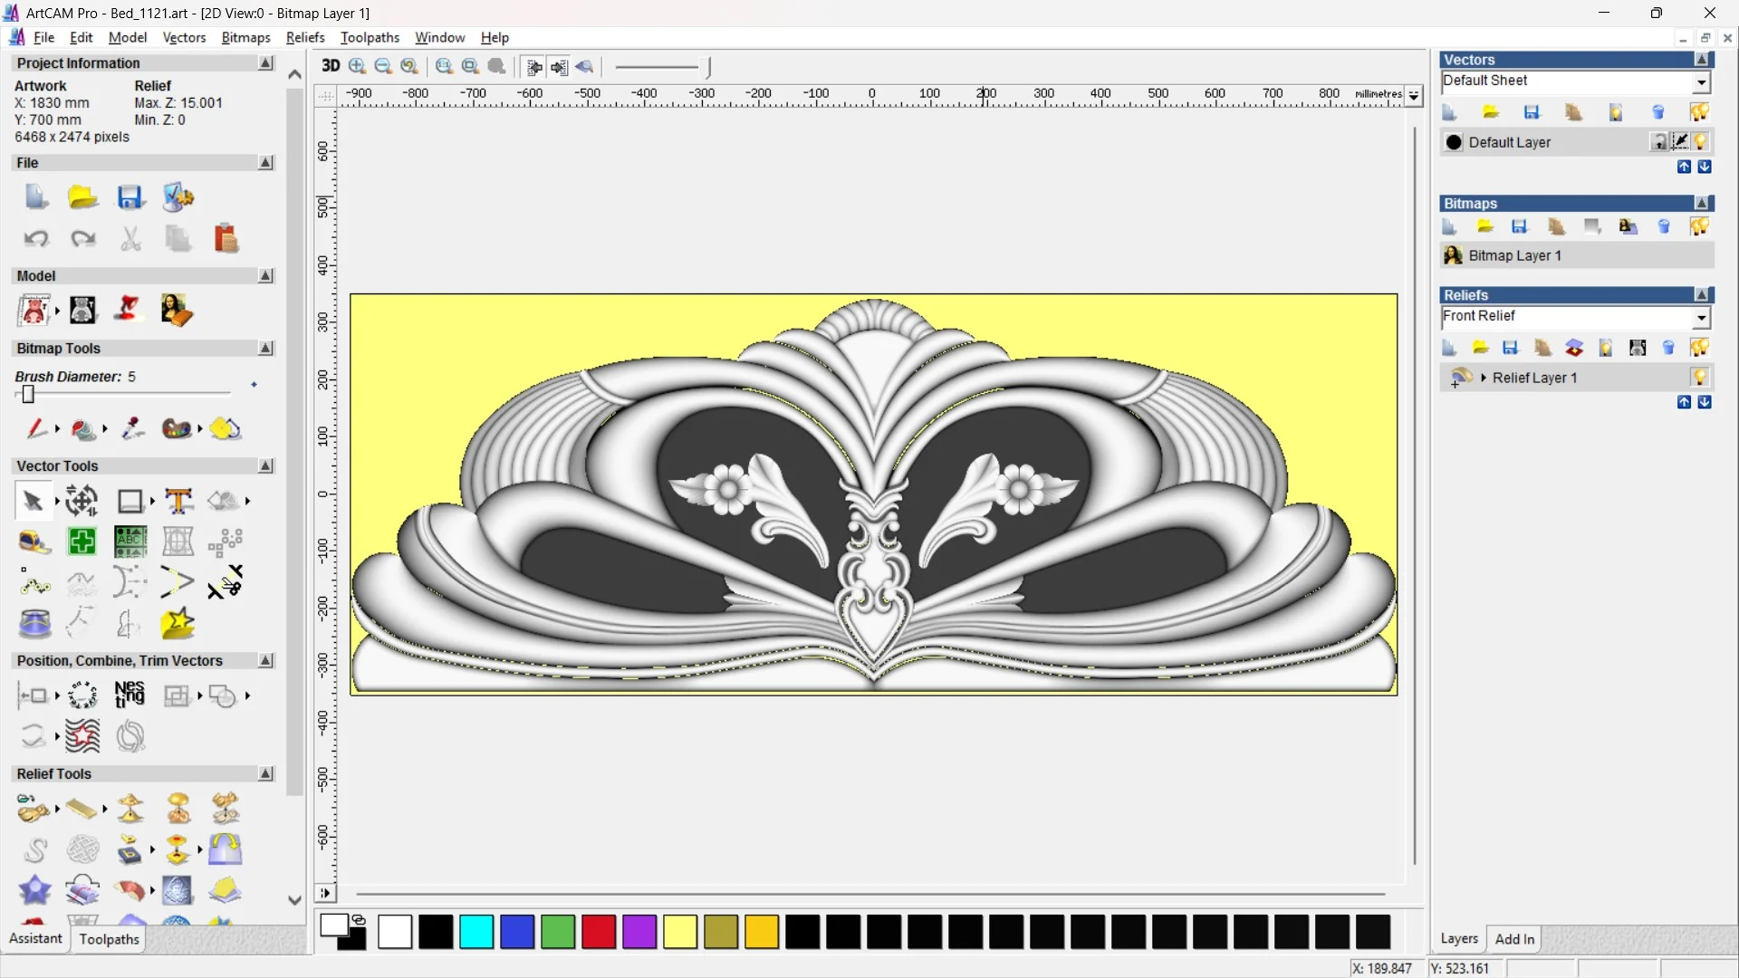The image size is (1739, 978).
Task: Click the Add In tab button
Action: (1514, 939)
